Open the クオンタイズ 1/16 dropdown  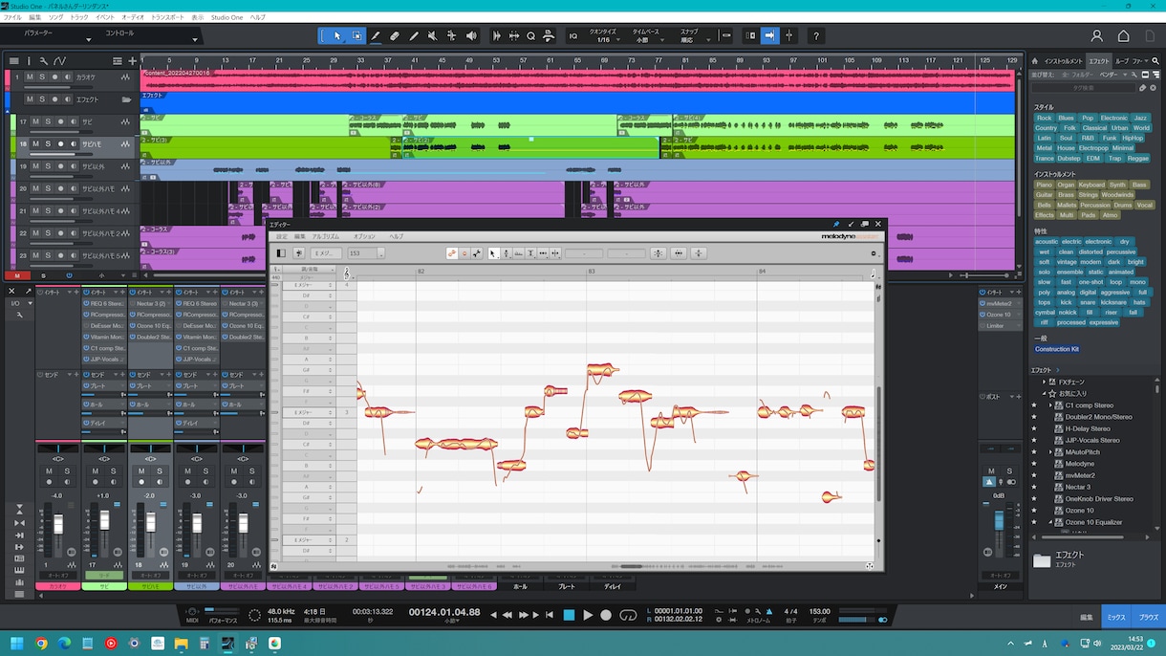click(604, 36)
